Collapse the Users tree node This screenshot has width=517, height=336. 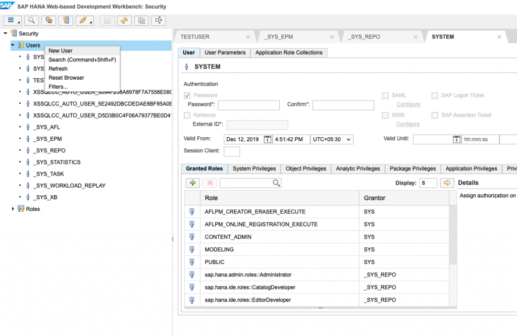[13, 45]
